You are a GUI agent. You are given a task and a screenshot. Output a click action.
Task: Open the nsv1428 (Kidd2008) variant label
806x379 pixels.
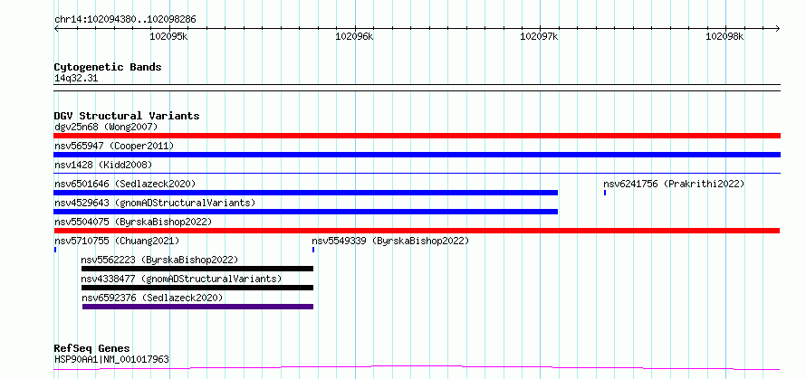[x=103, y=165]
